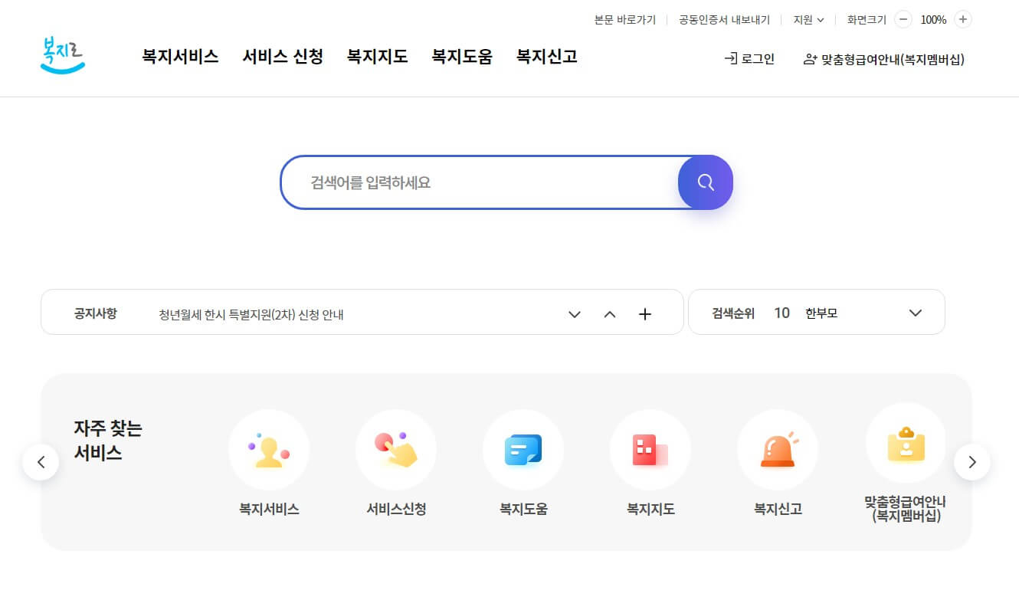Click the 로그인 button
This screenshot has width=1019, height=600.
pyautogui.click(x=749, y=58)
